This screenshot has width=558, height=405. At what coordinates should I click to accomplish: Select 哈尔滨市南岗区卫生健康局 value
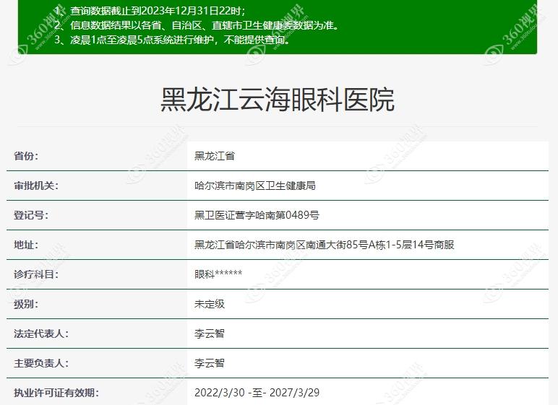tap(255, 186)
